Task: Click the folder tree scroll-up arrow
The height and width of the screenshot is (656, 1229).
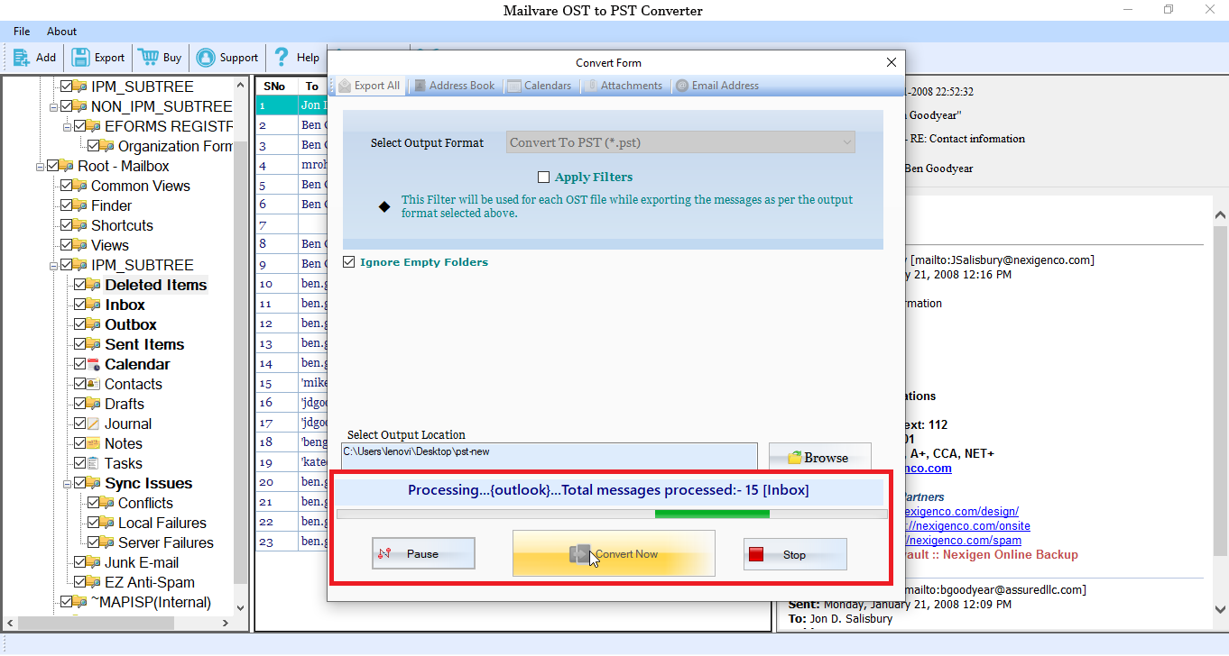Action: tap(241, 86)
